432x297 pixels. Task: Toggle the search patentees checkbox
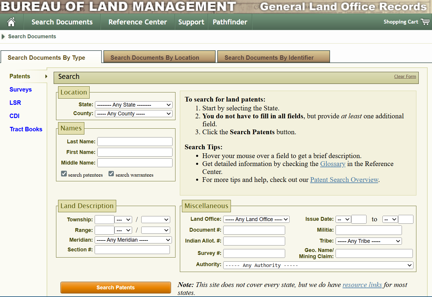click(x=64, y=174)
